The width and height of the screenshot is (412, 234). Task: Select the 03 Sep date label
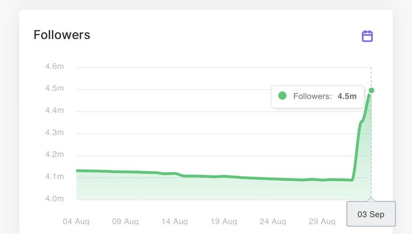point(371,214)
